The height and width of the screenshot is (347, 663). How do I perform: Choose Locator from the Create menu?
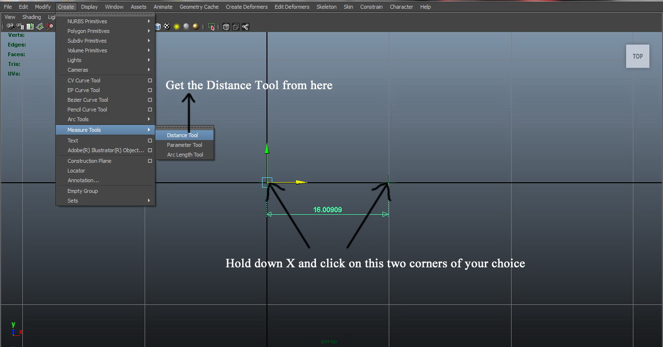coord(76,171)
